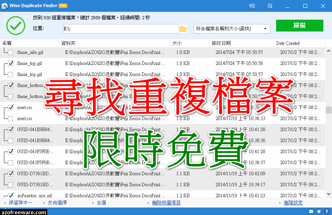The height and width of the screenshot is (215, 332).
Task: Toggle checkbox for flame_side.gif
Action: click(x=10, y=52)
